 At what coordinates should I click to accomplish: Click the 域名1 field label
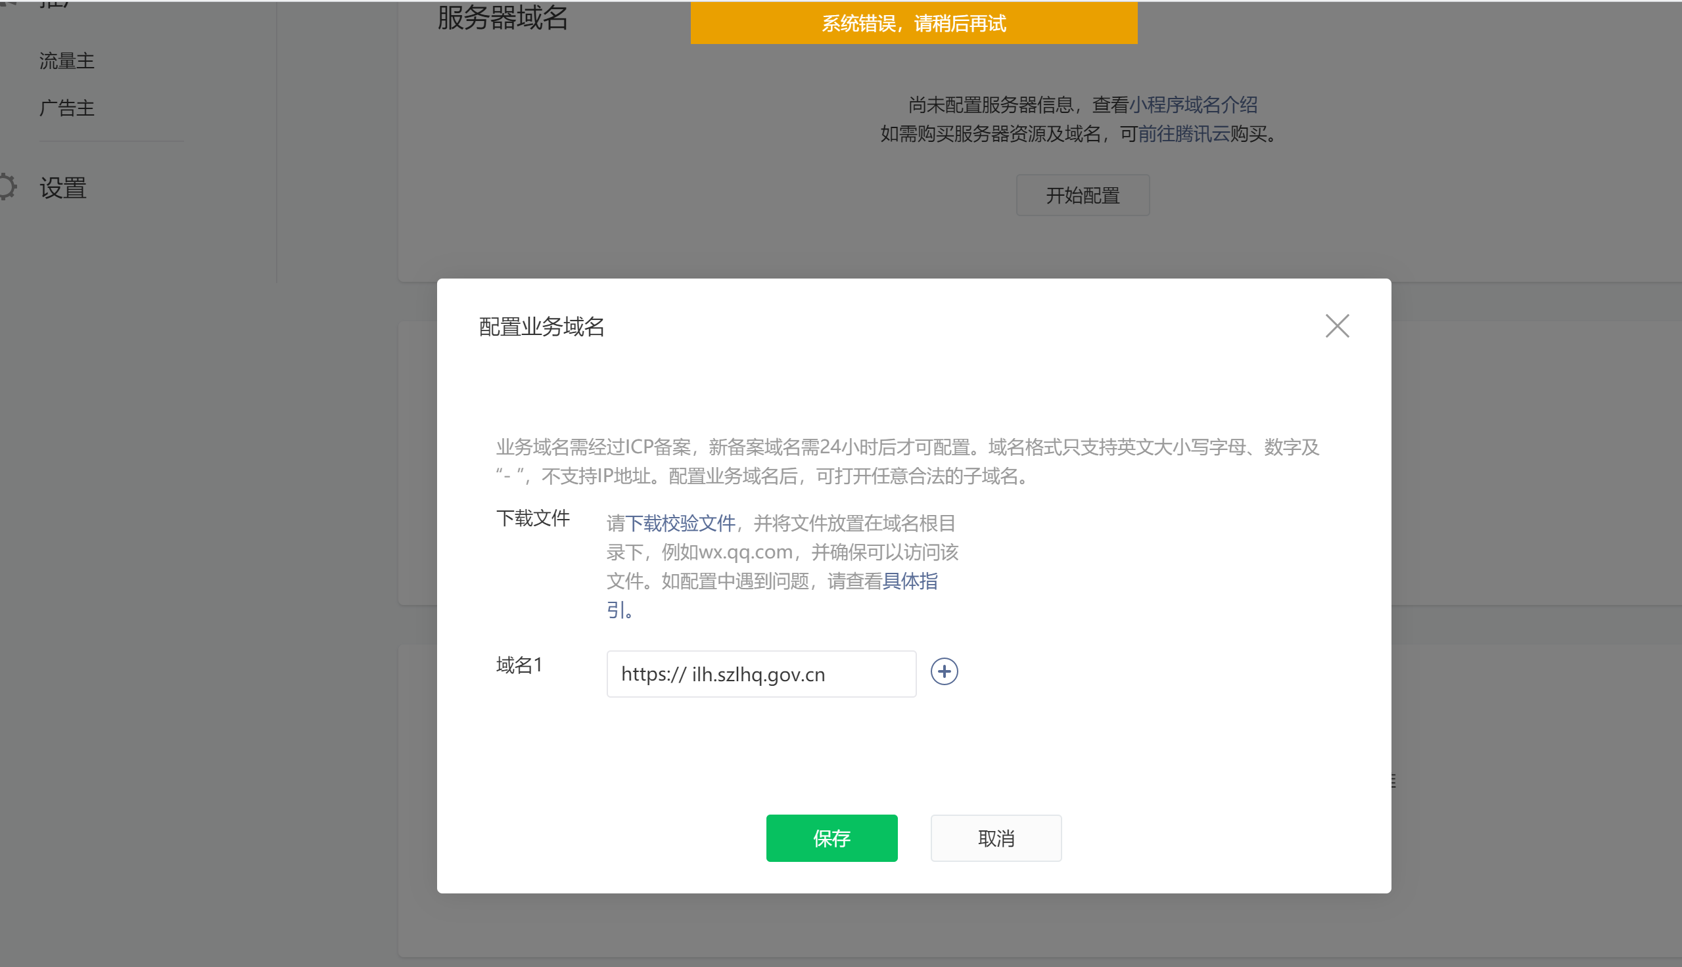point(519,665)
